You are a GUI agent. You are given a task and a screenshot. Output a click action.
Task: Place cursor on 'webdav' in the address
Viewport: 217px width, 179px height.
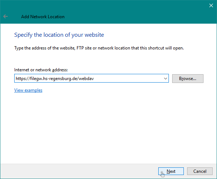pyautogui.click(x=86, y=79)
